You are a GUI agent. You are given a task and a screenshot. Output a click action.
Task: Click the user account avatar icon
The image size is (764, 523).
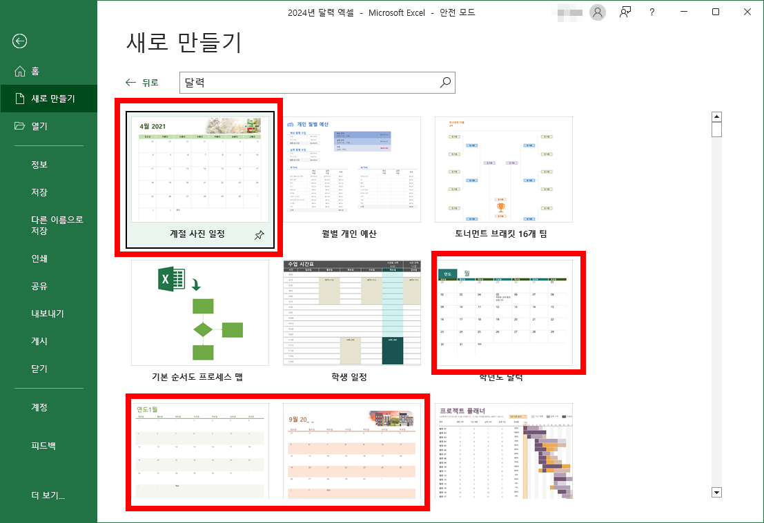pyautogui.click(x=598, y=12)
